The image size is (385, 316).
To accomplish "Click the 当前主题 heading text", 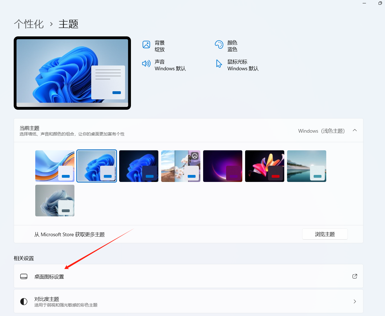I will [29, 128].
